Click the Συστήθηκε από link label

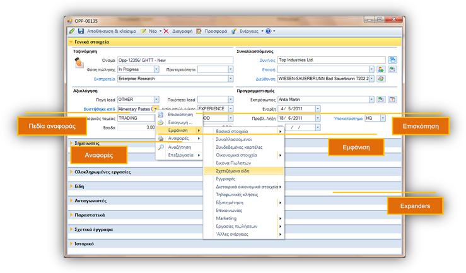click(x=99, y=109)
